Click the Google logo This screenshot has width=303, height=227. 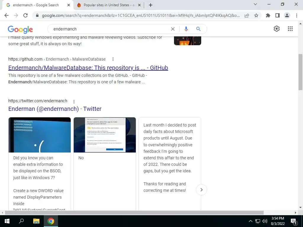coord(20,29)
